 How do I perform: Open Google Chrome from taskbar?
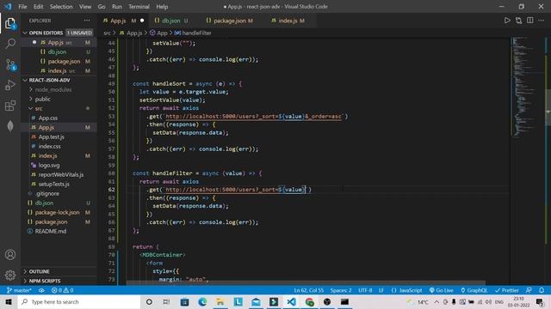(x=310, y=301)
